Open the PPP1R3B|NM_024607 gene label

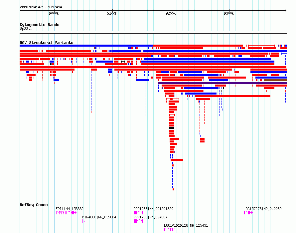[x=150, y=217]
